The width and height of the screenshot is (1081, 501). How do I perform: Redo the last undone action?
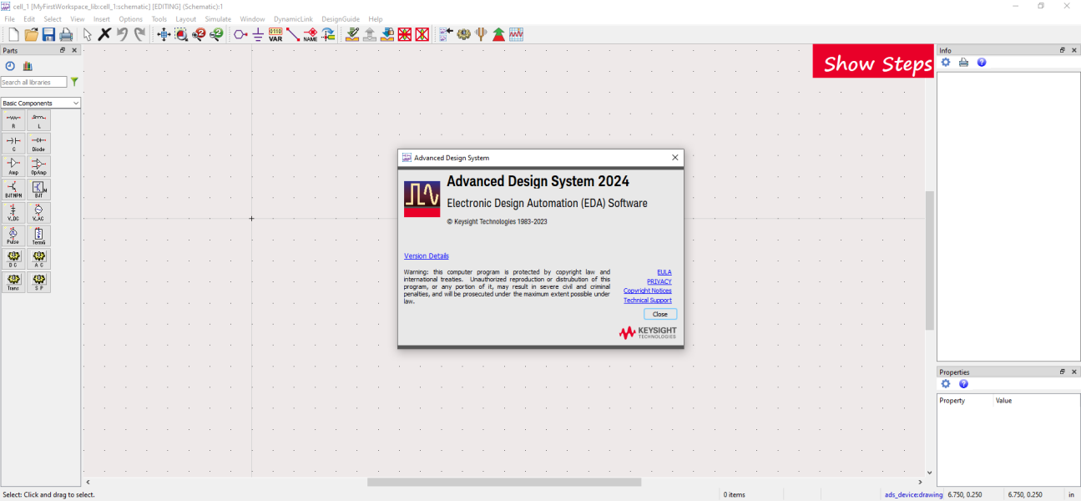(x=139, y=34)
